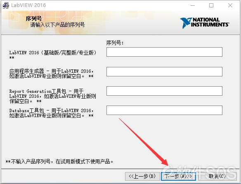Go back with <<上一步(B) button
Viewport: 241px width, 184px height.
[142, 176]
